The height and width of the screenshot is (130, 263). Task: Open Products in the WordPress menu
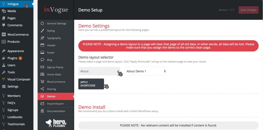pos(17,42)
